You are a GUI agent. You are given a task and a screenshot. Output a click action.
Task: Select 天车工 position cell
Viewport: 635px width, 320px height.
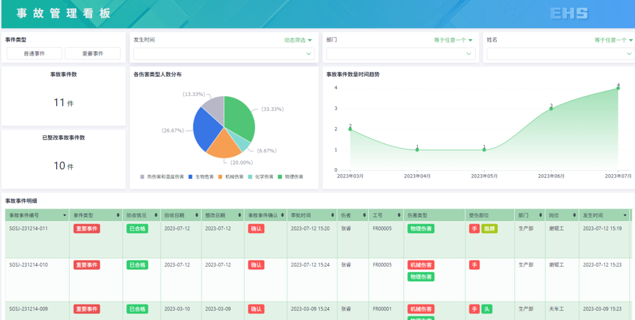(562, 311)
